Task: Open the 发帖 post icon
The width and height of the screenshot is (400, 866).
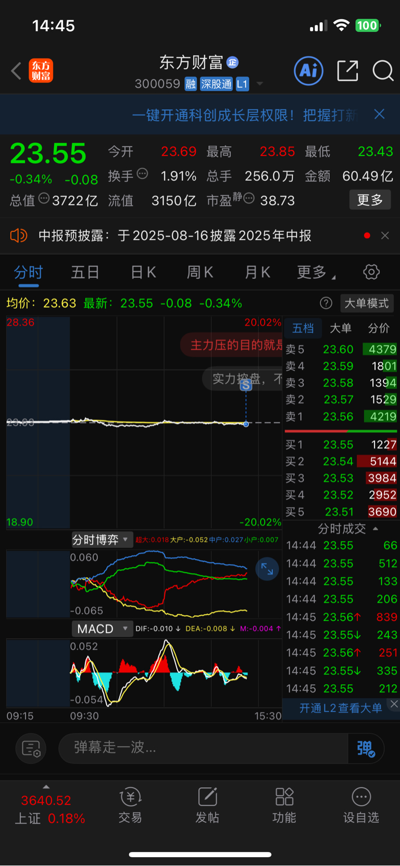Action: tap(207, 805)
